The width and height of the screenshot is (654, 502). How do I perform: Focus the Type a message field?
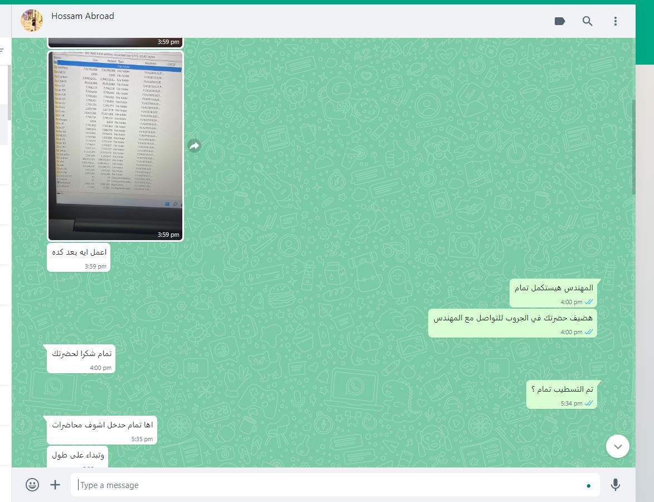coord(335,485)
